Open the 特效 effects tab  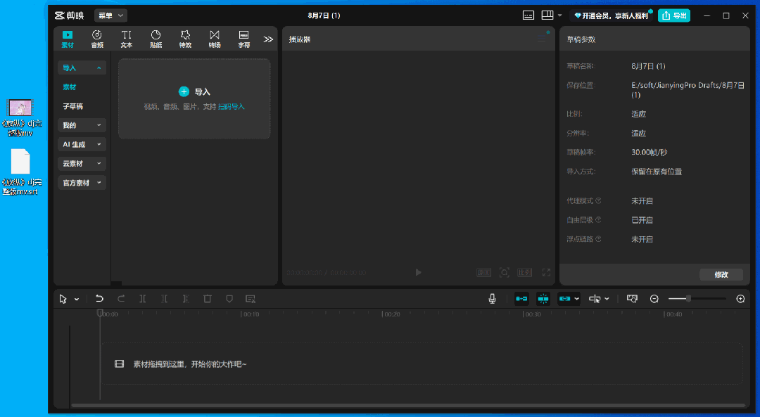click(x=185, y=39)
